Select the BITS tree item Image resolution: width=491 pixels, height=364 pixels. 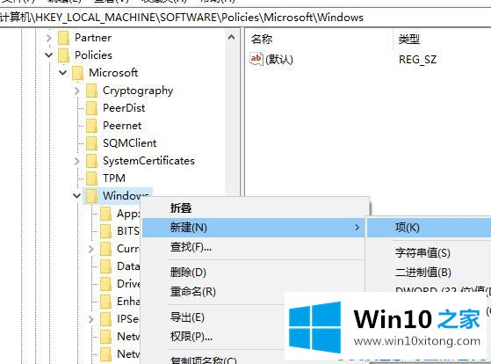(127, 231)
